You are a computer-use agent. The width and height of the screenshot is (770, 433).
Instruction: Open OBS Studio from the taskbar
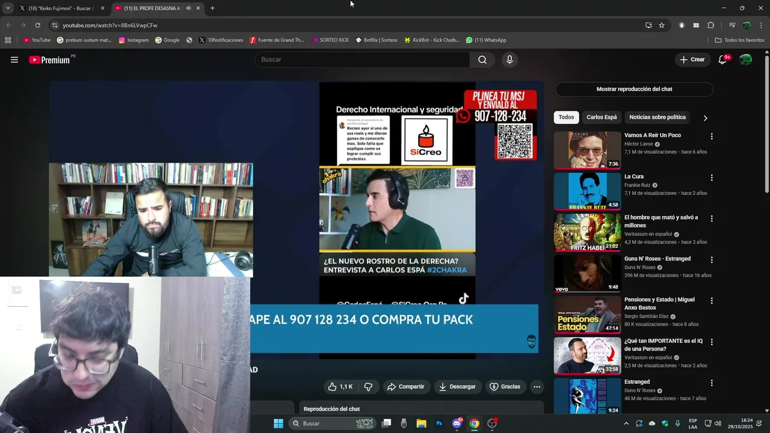(492, 423)
